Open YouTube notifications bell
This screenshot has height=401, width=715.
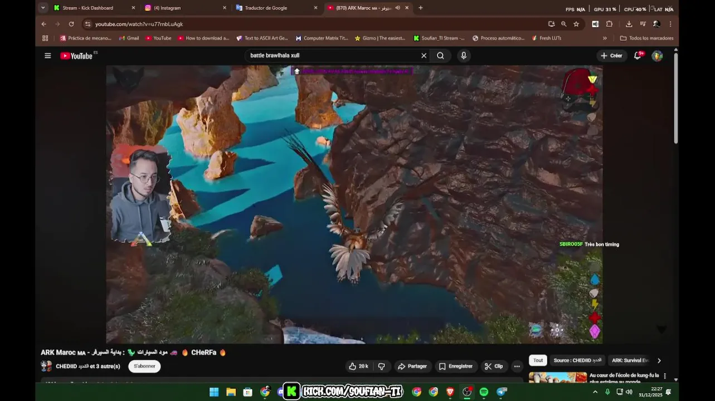638,56
